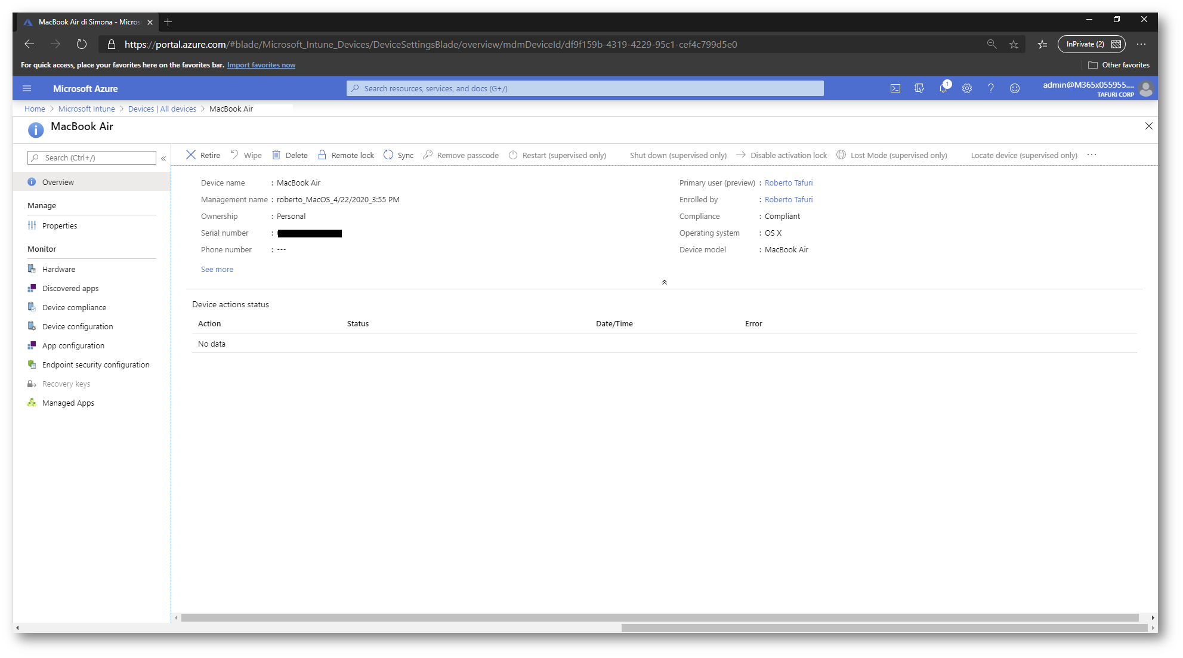
Task: Collapse the device essentials section
Action: pyautogui.click(x=664, y=282)
